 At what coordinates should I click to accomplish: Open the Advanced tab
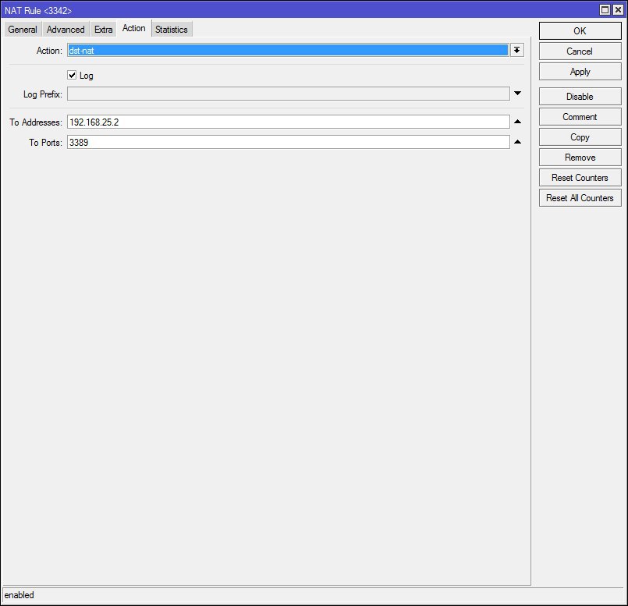[66, 30]
